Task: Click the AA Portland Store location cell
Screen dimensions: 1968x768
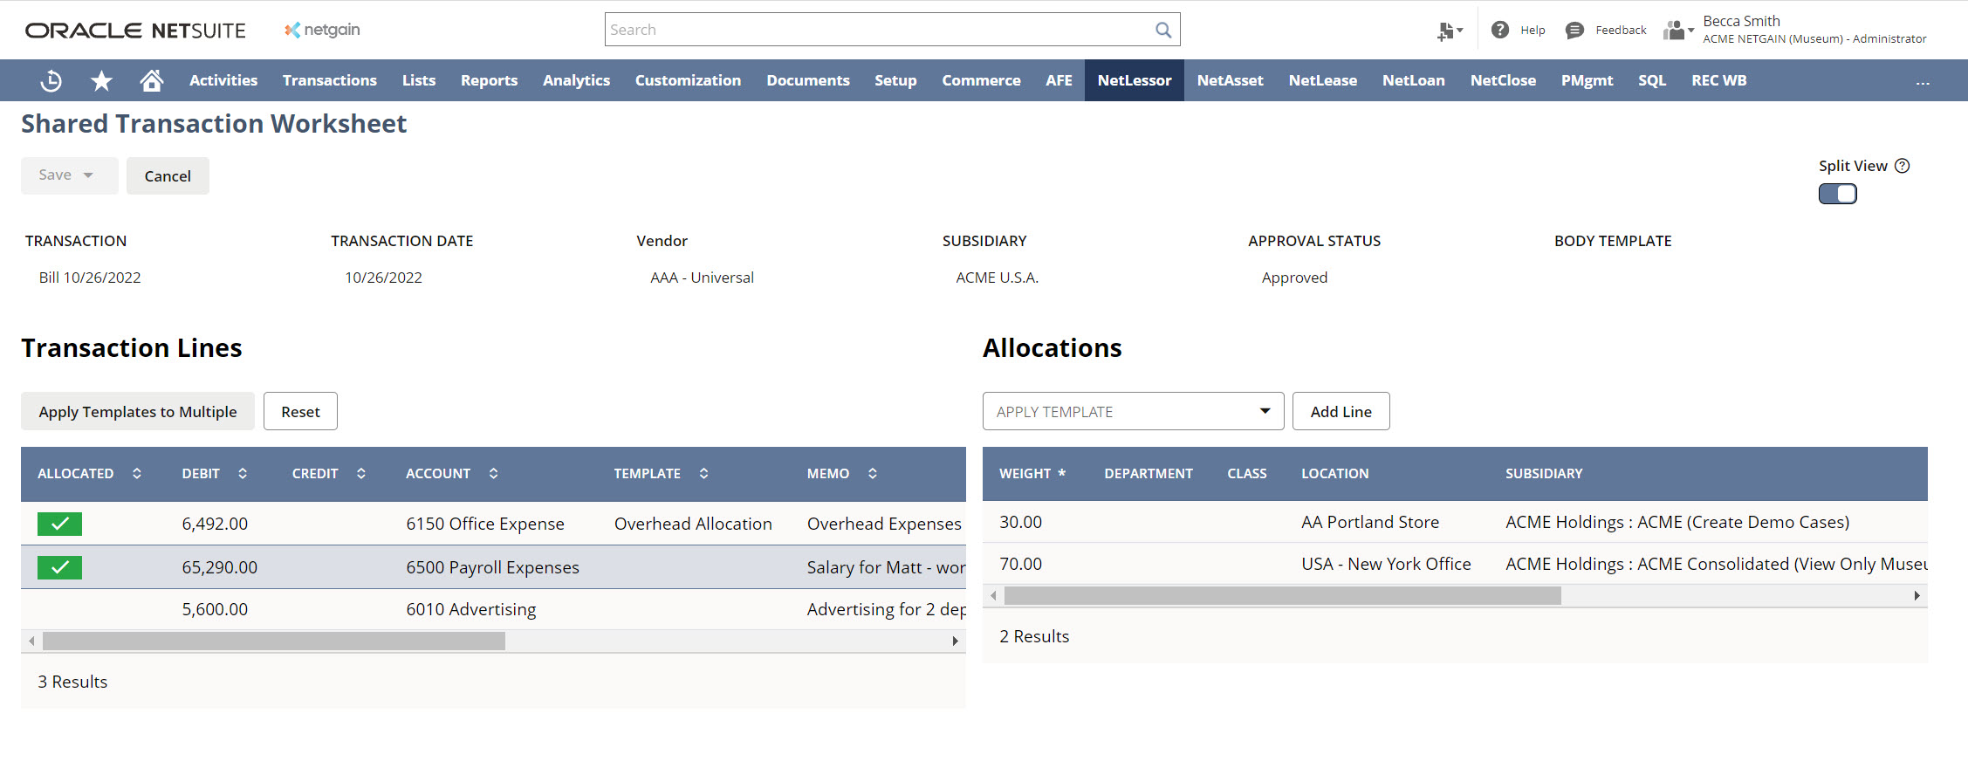Action: [x=1370, y=522]
